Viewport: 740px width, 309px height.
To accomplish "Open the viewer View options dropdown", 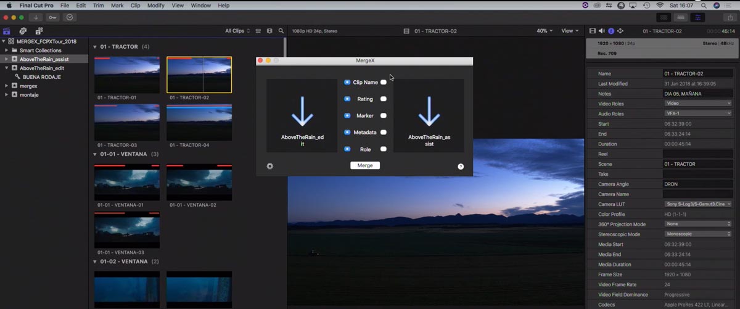I will 570,31.
